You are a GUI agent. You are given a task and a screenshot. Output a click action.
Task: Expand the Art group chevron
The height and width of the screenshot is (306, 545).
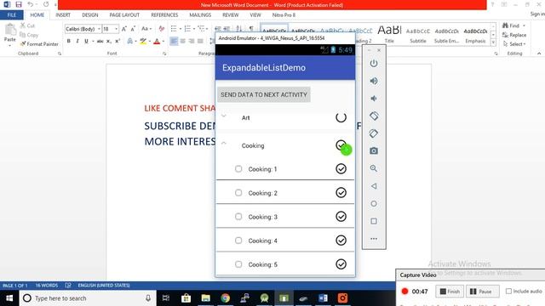click(x=224, y=116)
